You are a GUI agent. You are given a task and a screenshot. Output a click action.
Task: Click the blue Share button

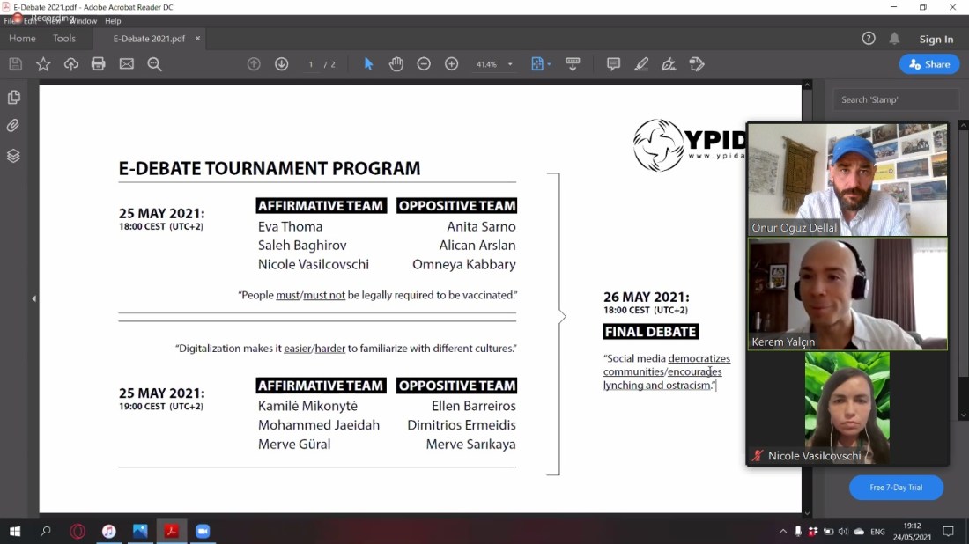tap(929, 64)
